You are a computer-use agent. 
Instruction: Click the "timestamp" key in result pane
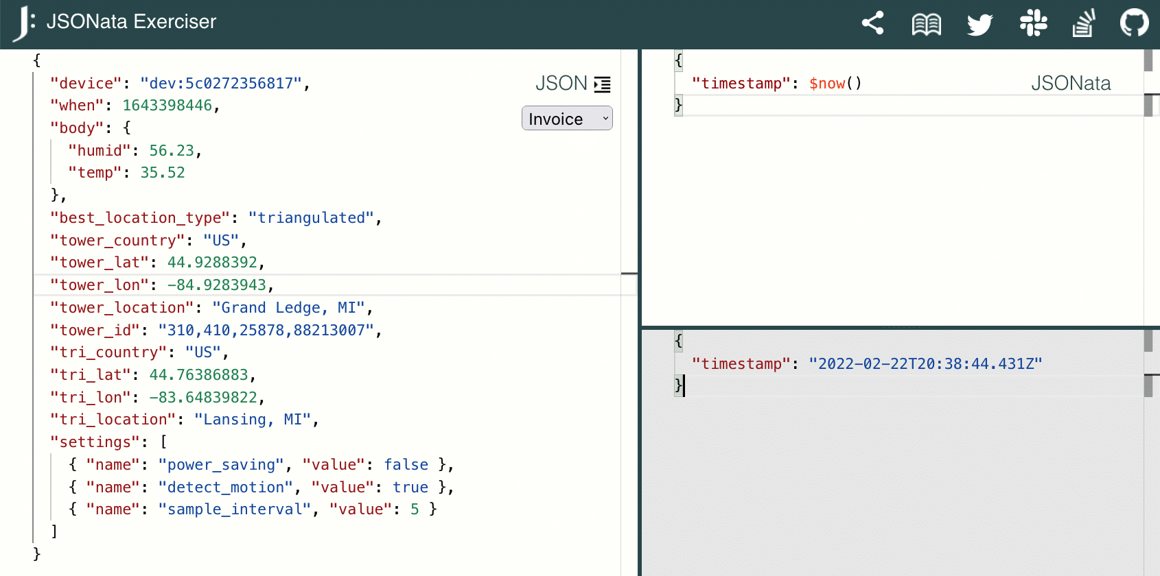[x=741, y=364]
